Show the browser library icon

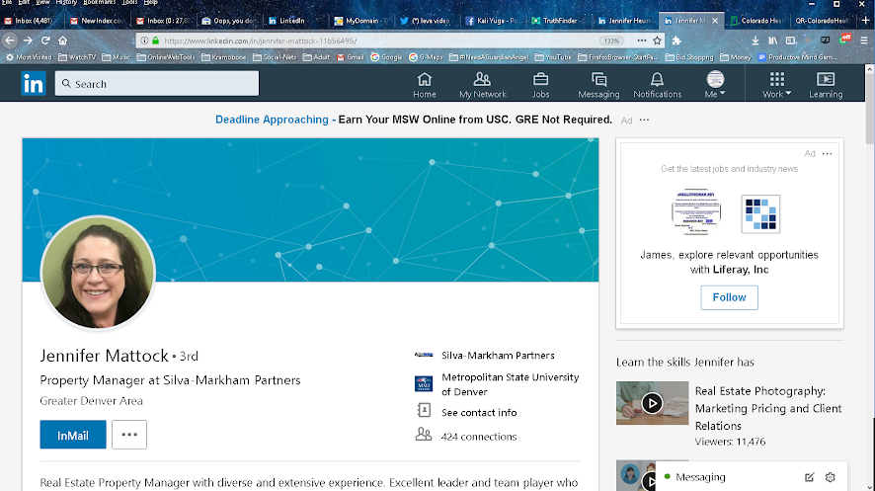coord(773,41)
